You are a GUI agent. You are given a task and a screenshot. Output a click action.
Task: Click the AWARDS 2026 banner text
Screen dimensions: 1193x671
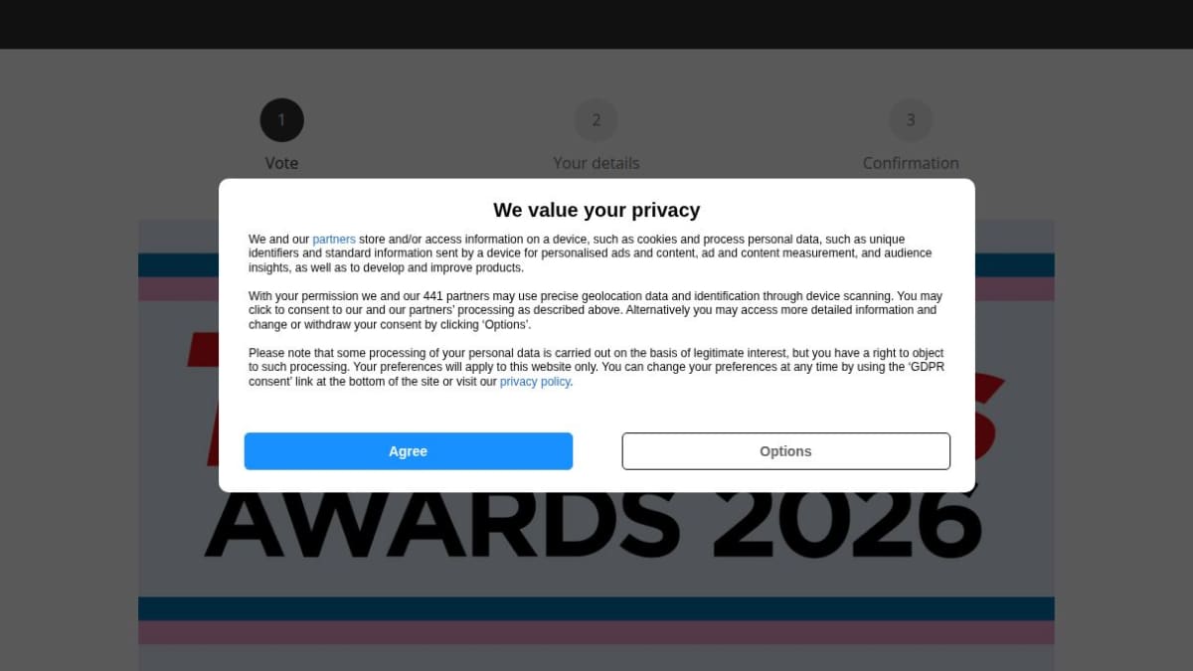[593, 524]
